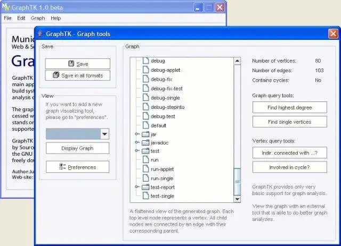Viewport: 341px width, 246px height.
Task: Click the Save button
Action: 78,64
